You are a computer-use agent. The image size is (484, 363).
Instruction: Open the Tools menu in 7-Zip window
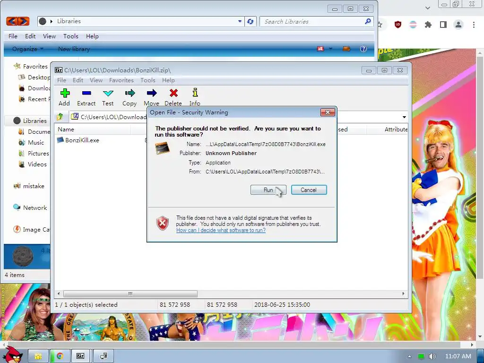[x=148, y=80]
